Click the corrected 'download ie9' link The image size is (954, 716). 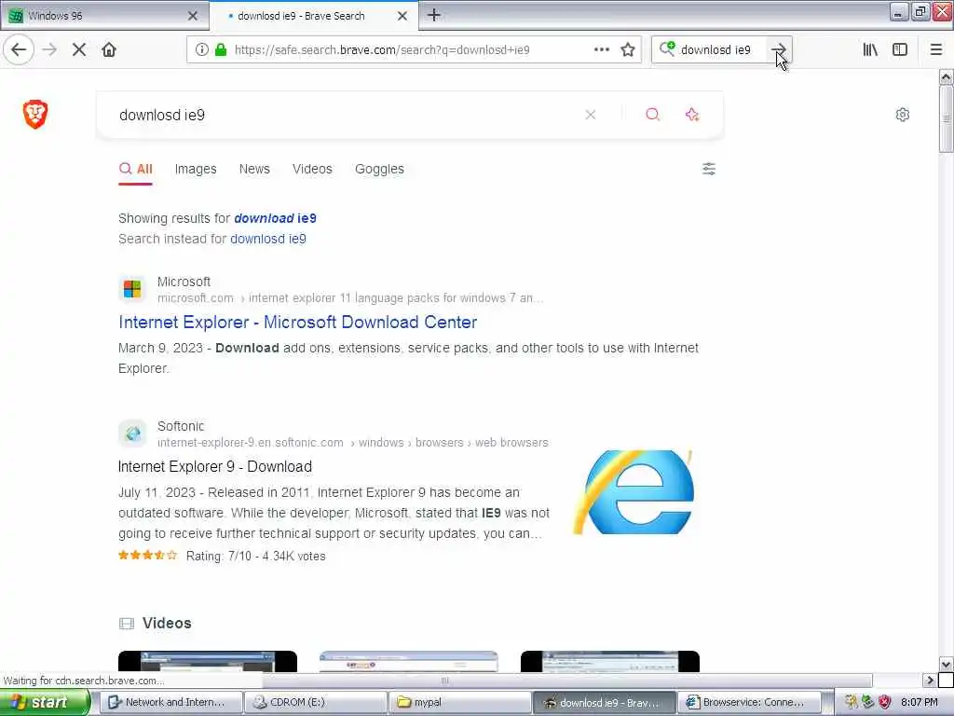click(x=275, y=218)
